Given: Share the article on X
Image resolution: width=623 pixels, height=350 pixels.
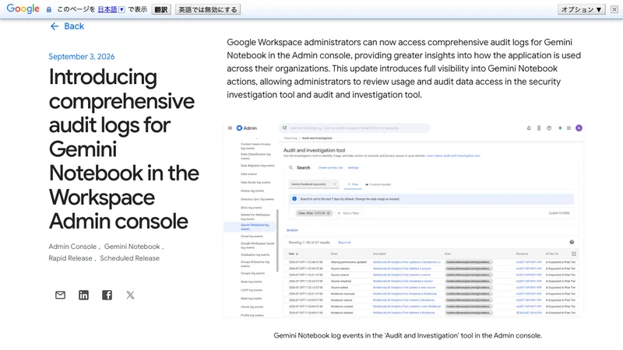Looking at the screenshot, I should [130, 295].
